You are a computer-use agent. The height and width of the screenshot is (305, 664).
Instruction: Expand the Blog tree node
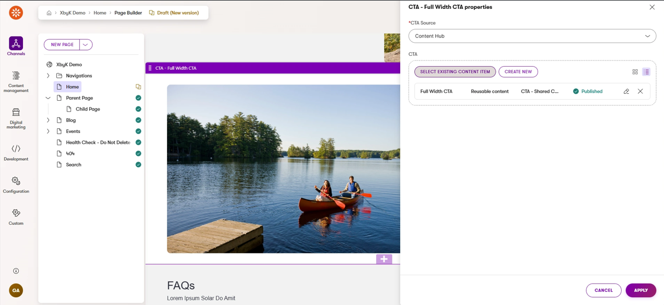48,120
